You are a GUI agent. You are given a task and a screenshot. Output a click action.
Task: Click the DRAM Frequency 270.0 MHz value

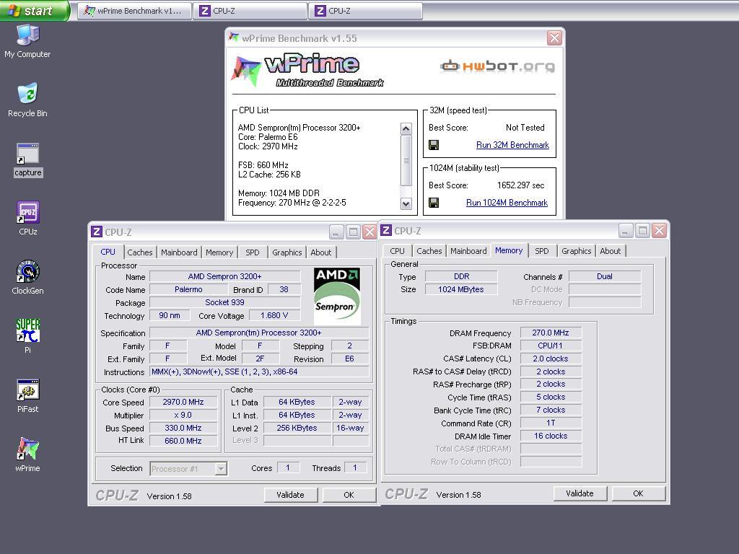[551, 333]
